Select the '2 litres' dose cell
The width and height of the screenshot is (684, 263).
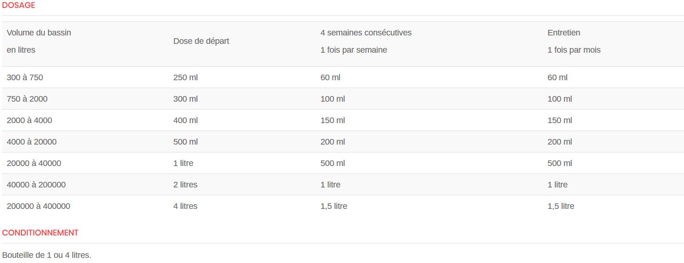pyautogui.click(x=186, y=185)
